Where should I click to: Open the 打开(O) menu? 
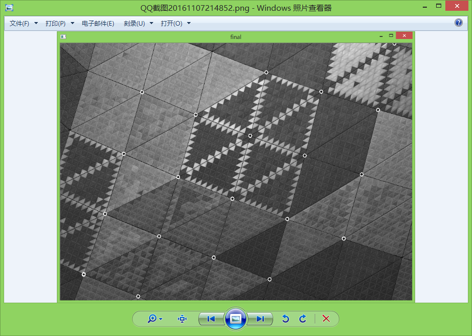pos(171,24)
